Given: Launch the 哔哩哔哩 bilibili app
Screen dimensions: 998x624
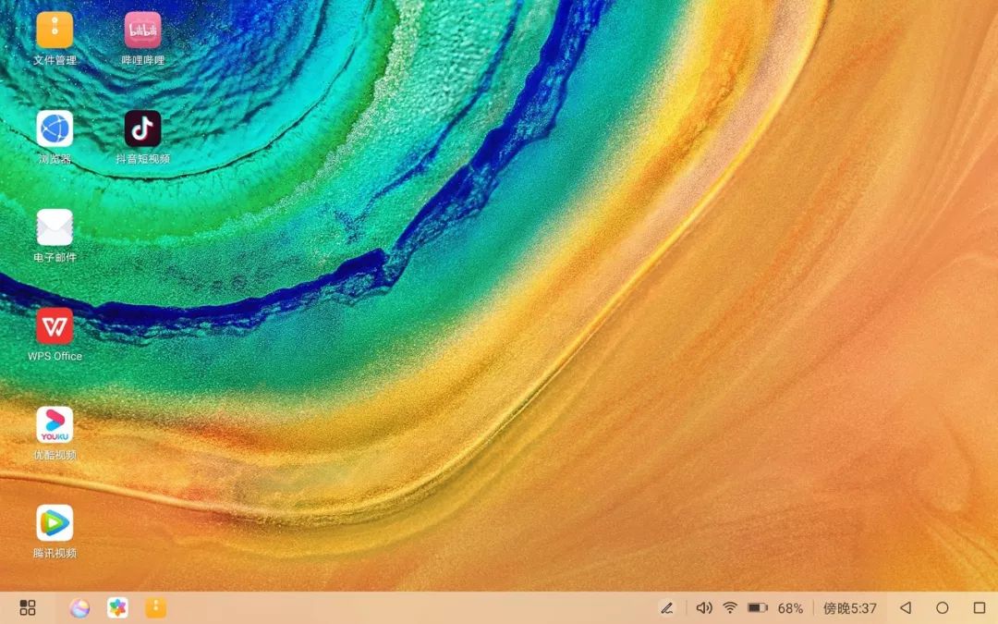Looking at the screenshot, I should point(142,30).
